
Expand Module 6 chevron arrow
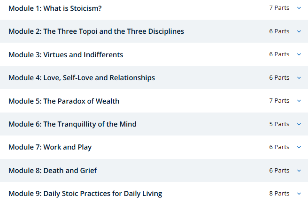tap(299, 124)
